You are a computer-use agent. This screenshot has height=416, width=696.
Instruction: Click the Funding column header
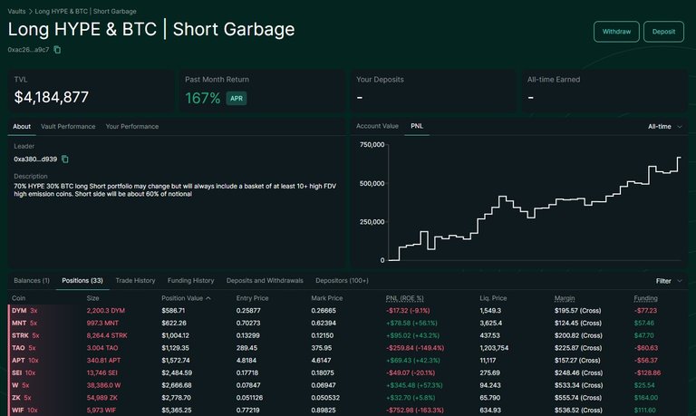click(645, 298)
